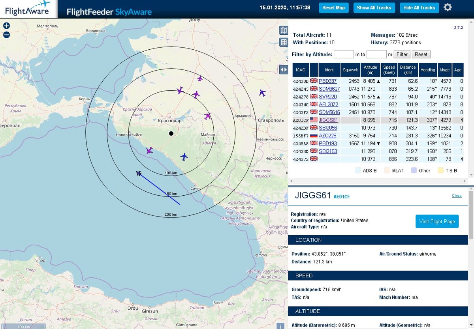Click the Reset Map button
The width and height of the screenshot is (474, 329).
pos(333,7)
